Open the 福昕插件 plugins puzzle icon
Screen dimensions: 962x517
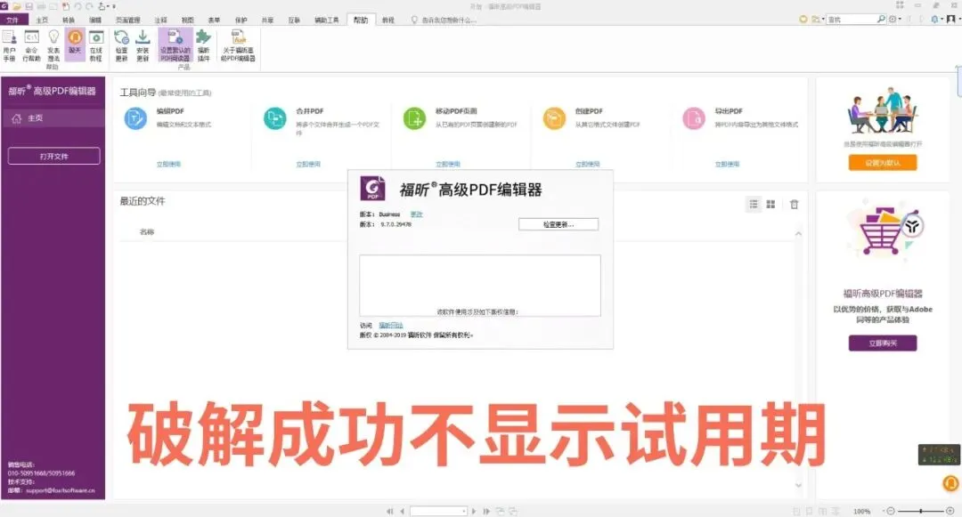[203, 45]
